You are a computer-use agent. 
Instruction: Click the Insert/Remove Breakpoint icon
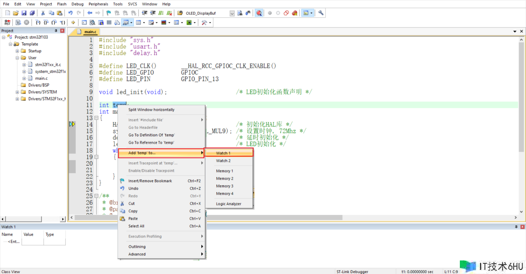[x=270, y=13]
